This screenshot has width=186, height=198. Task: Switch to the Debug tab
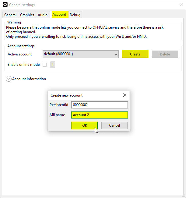pos(75,15)
